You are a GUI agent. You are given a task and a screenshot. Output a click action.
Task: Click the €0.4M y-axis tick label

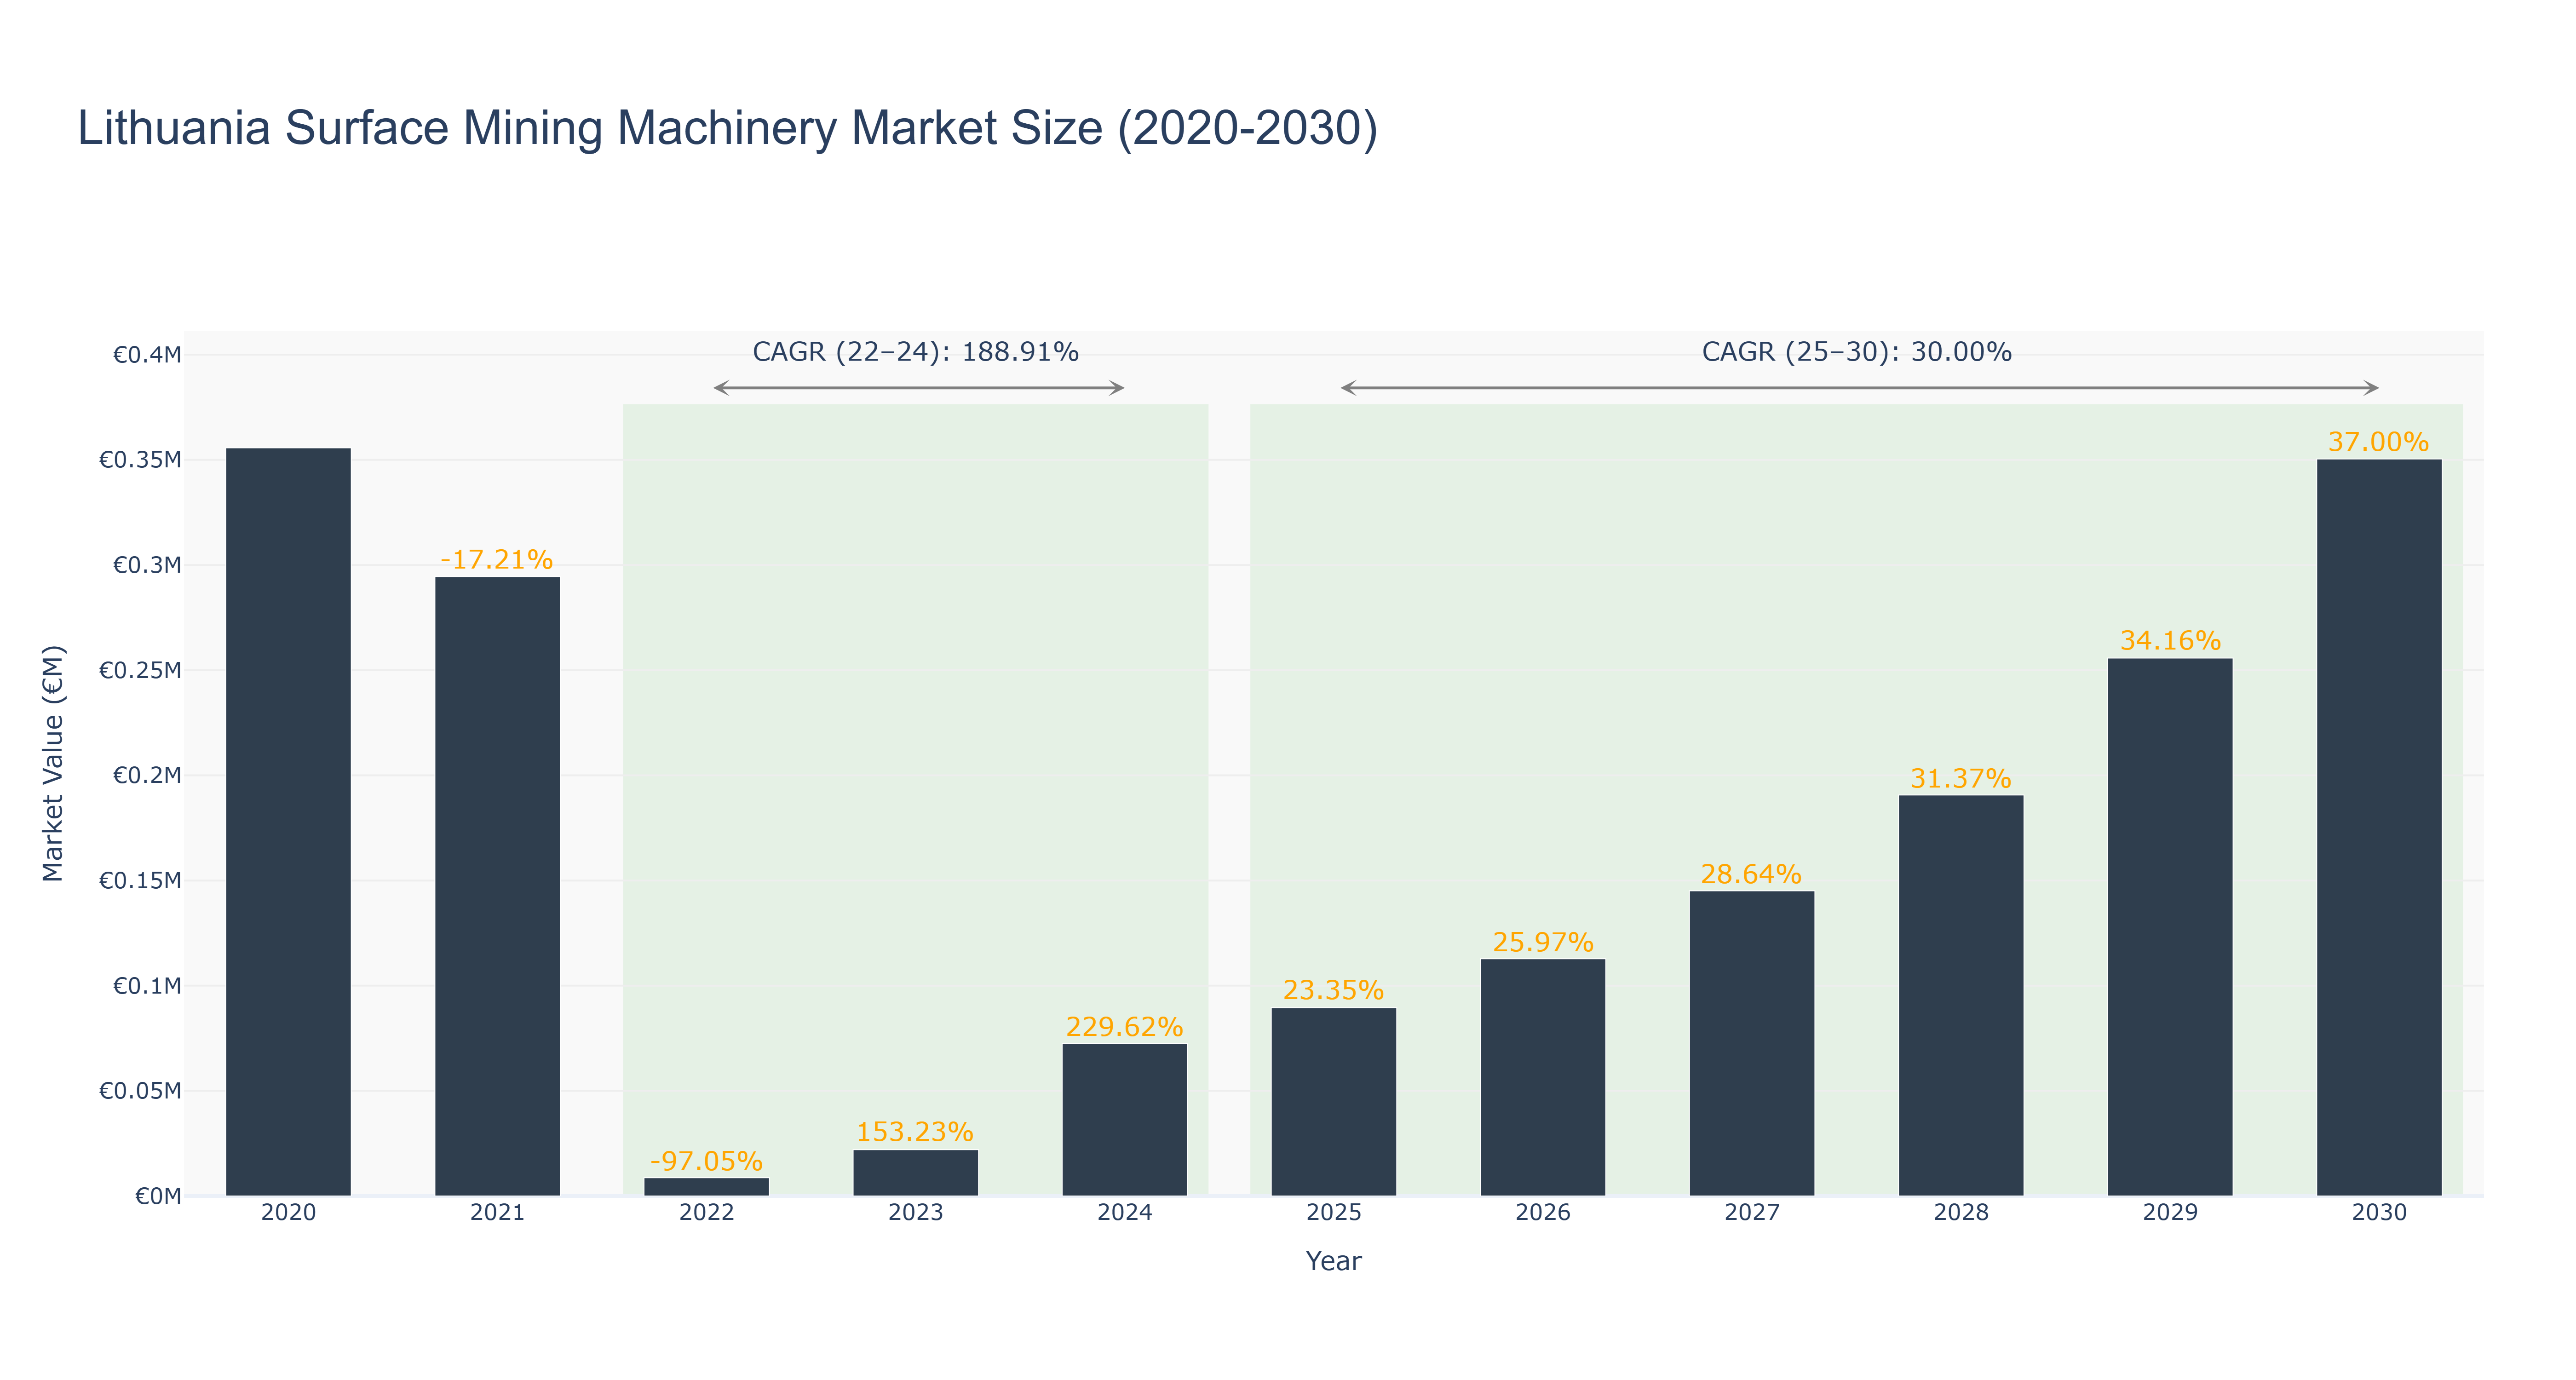tap(147, 355)
